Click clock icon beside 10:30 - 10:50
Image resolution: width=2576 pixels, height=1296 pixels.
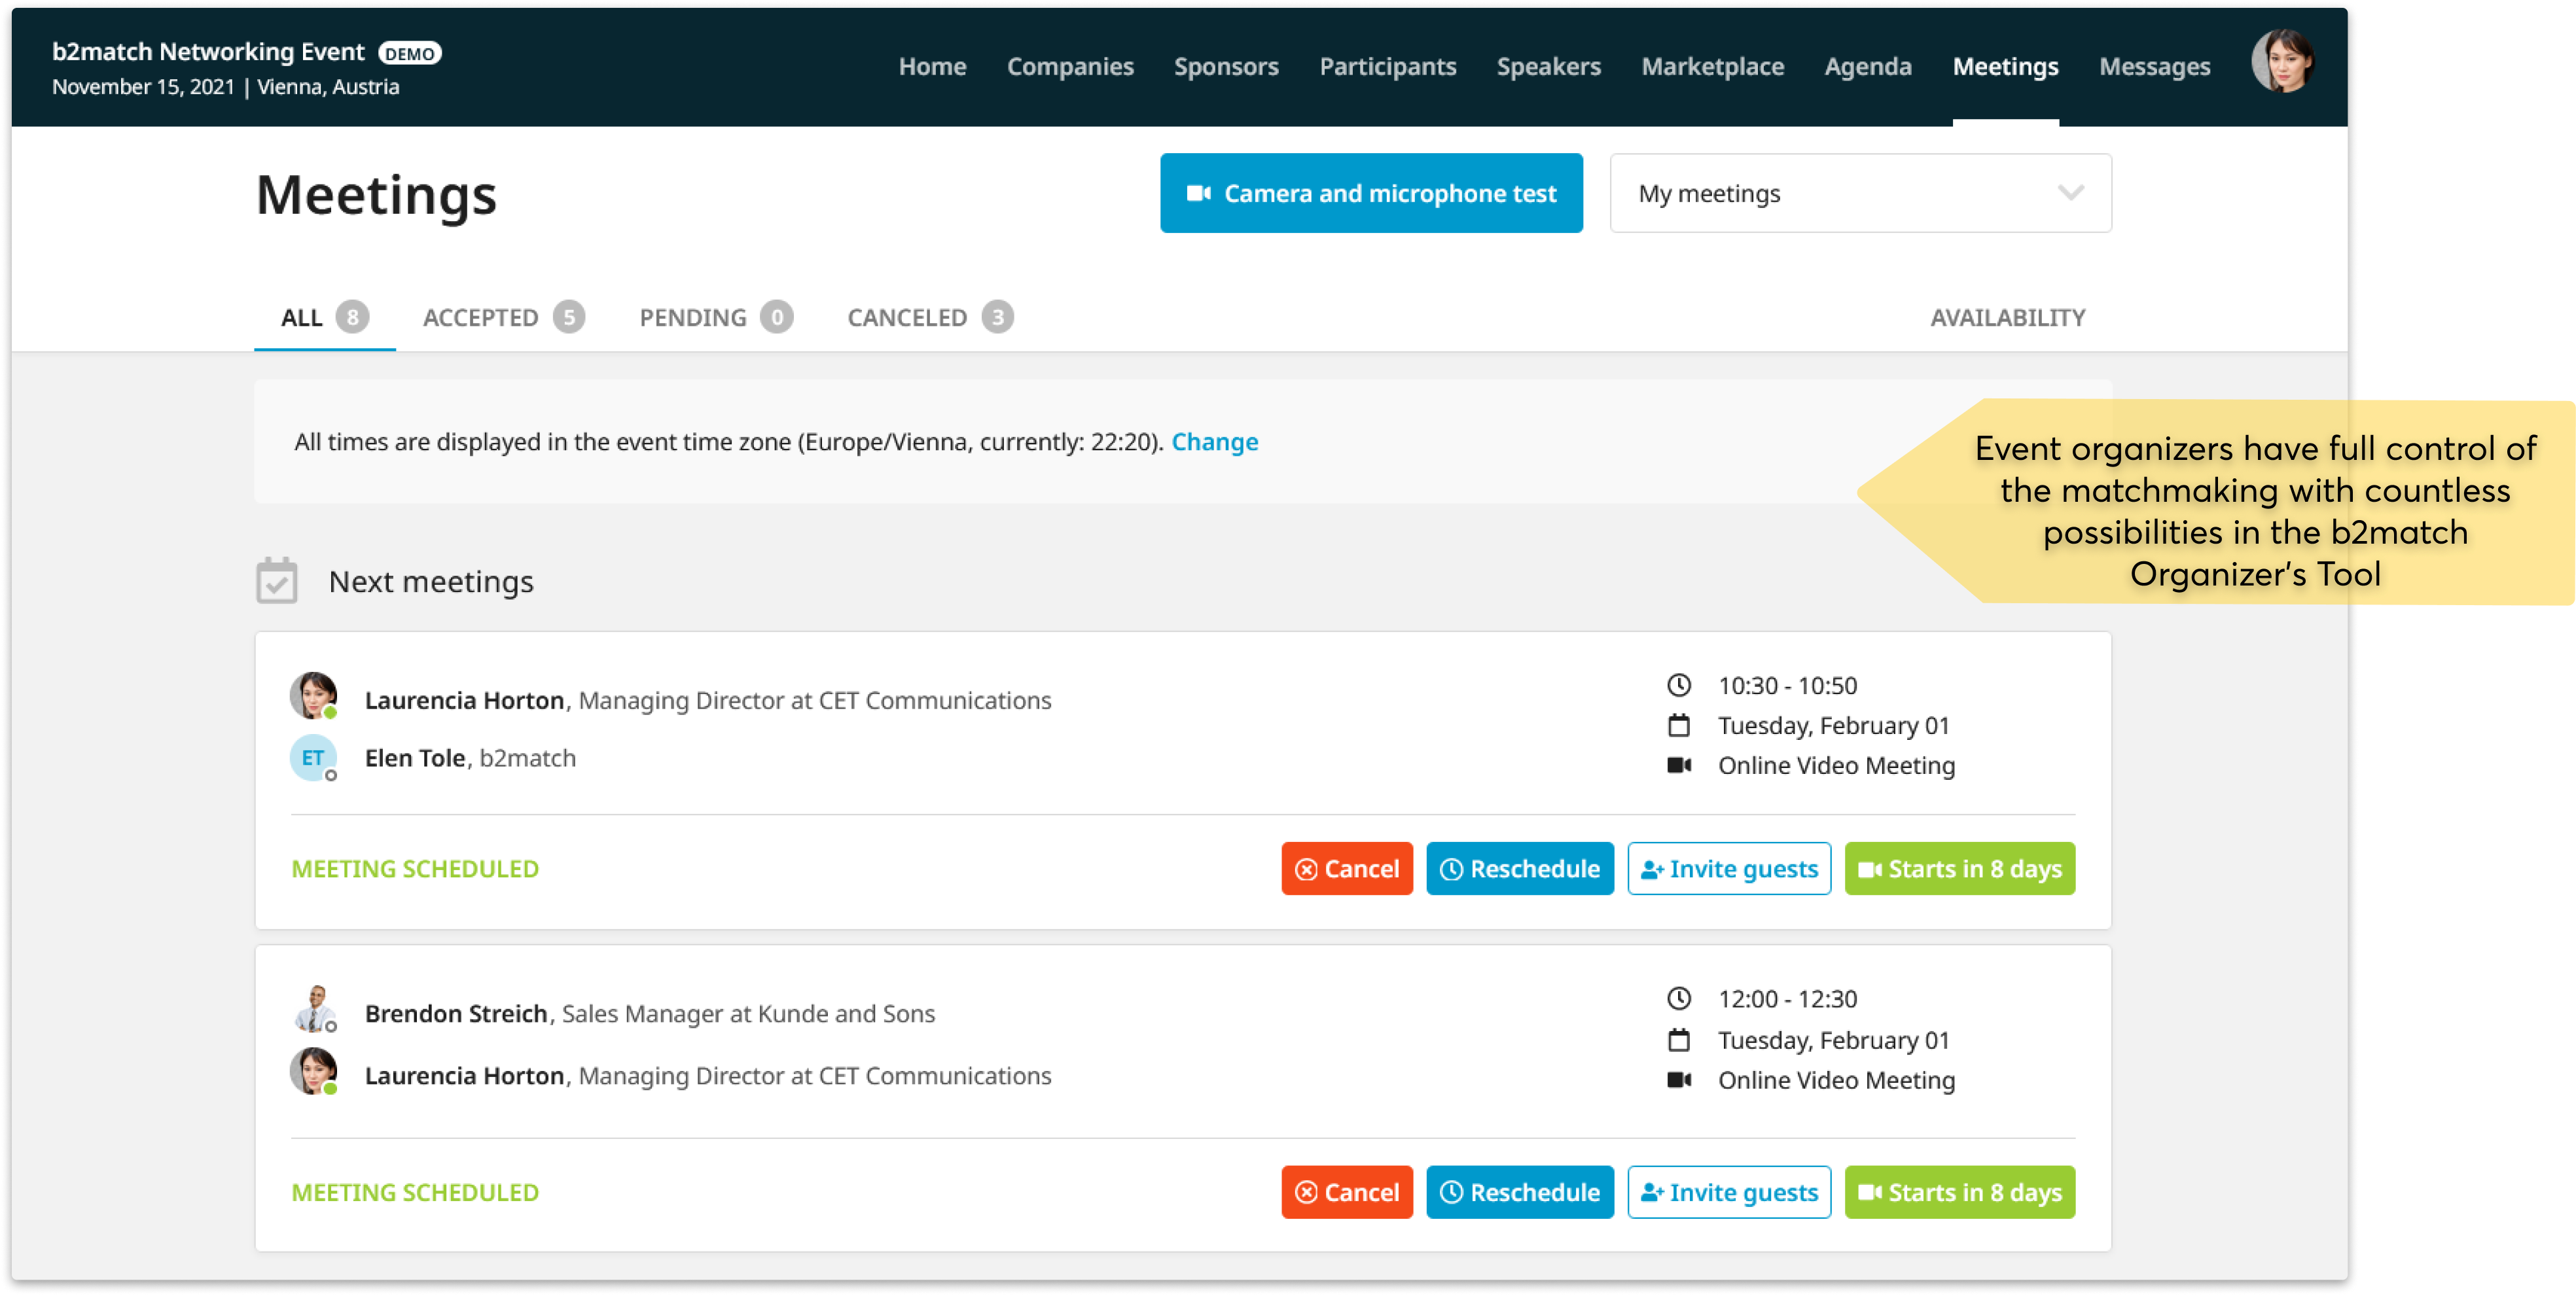(1678, 686)
